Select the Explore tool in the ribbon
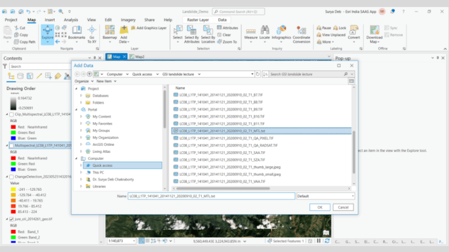This screenshot has height=252, width=449. click(47, 34)
